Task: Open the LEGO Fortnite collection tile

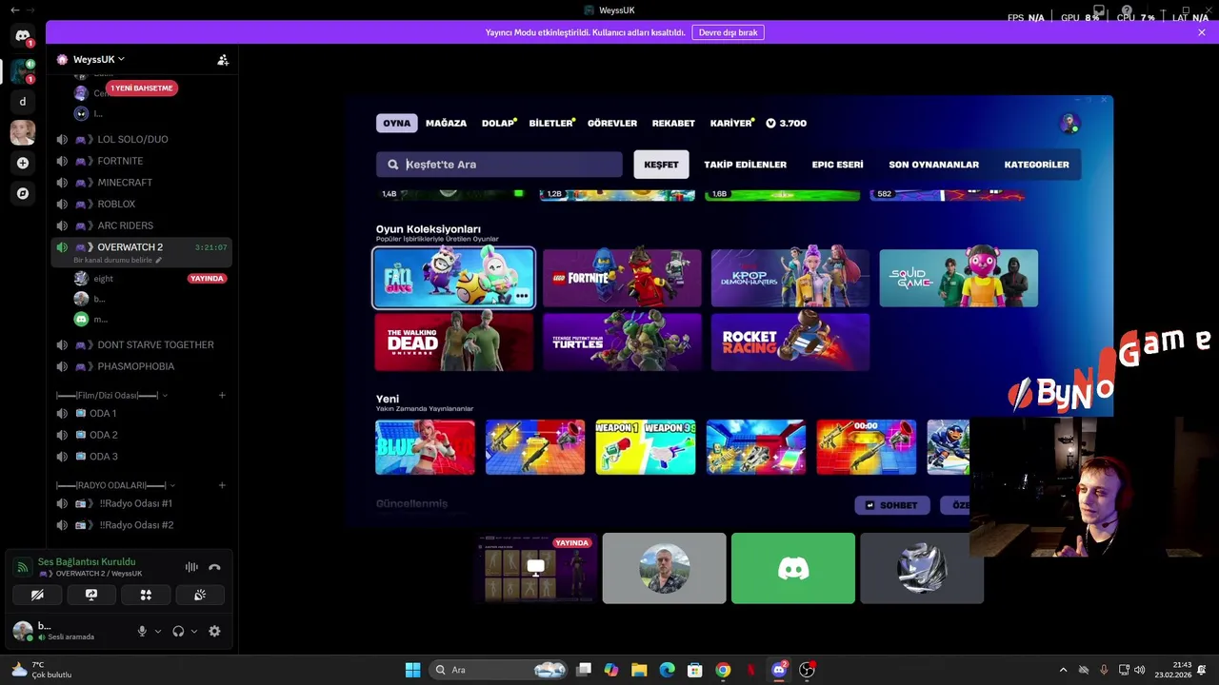Action: pos(622,278)
